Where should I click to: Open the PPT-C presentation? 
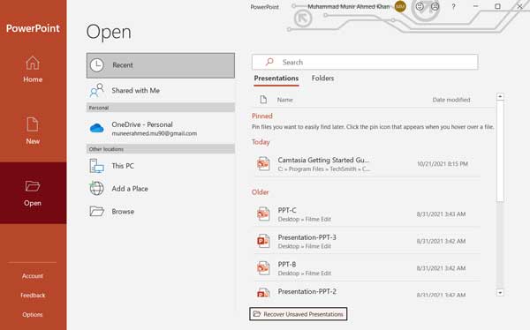pos(367,214)
